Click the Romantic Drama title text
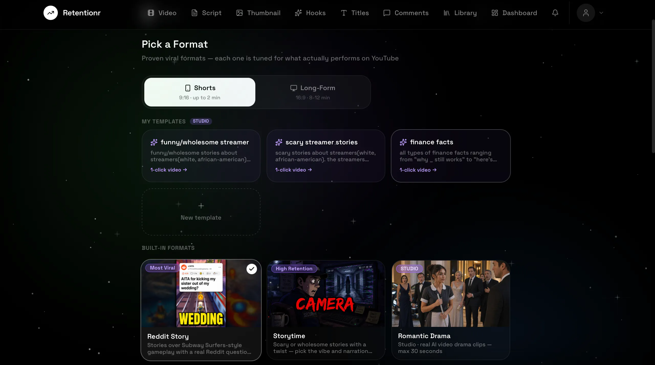This screenshot has width=655, height=365. [x=424, y=336]
